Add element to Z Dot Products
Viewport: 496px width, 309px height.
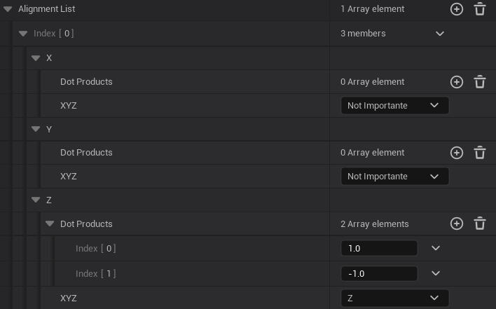coord(457,224)
